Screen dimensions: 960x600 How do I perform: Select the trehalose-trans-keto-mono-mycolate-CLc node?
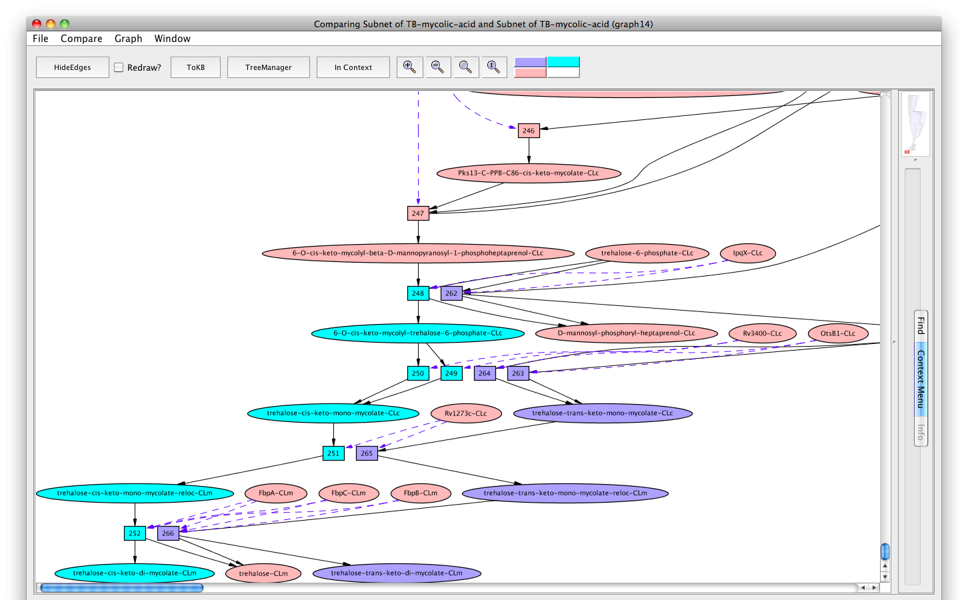(603, 413)
